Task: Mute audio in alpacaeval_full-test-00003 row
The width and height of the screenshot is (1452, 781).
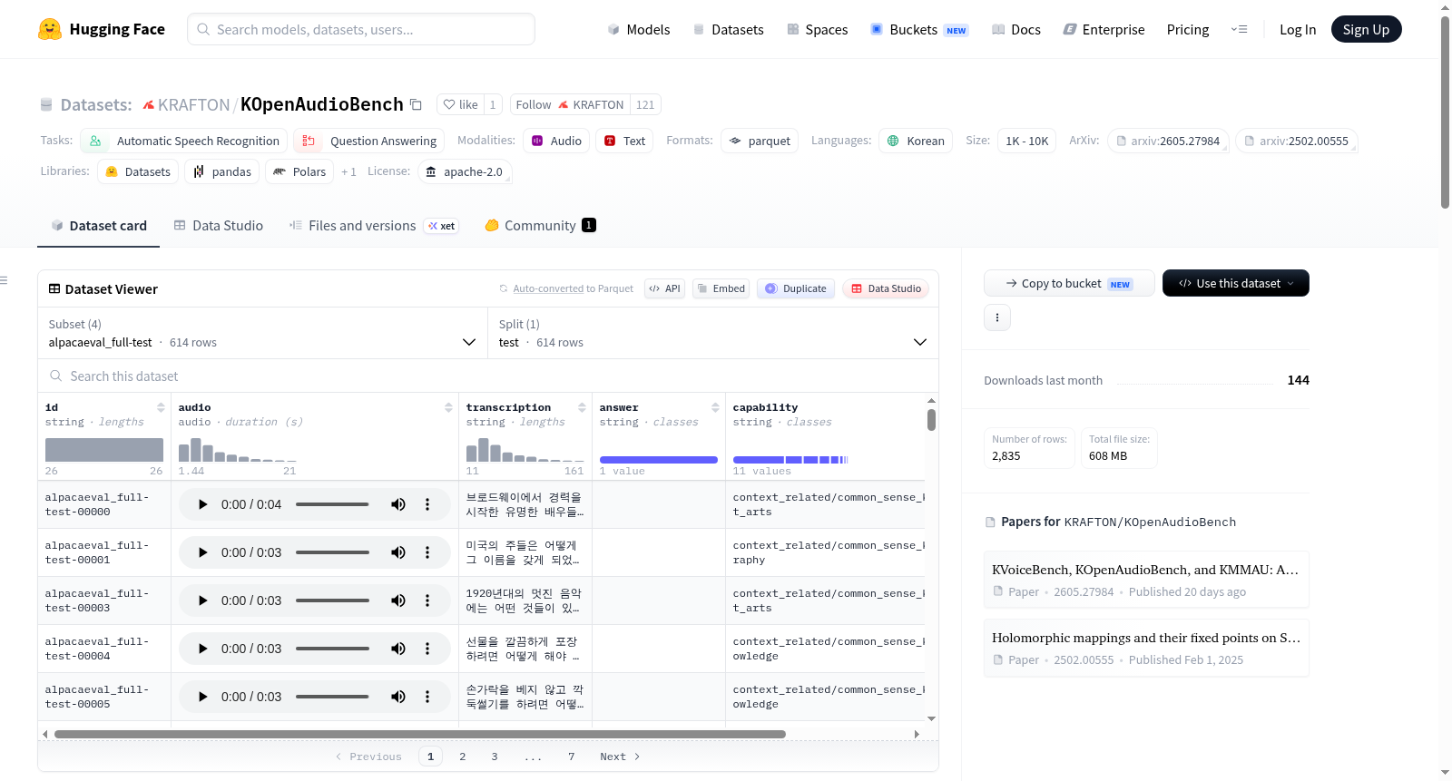Action: coord(398,600)
